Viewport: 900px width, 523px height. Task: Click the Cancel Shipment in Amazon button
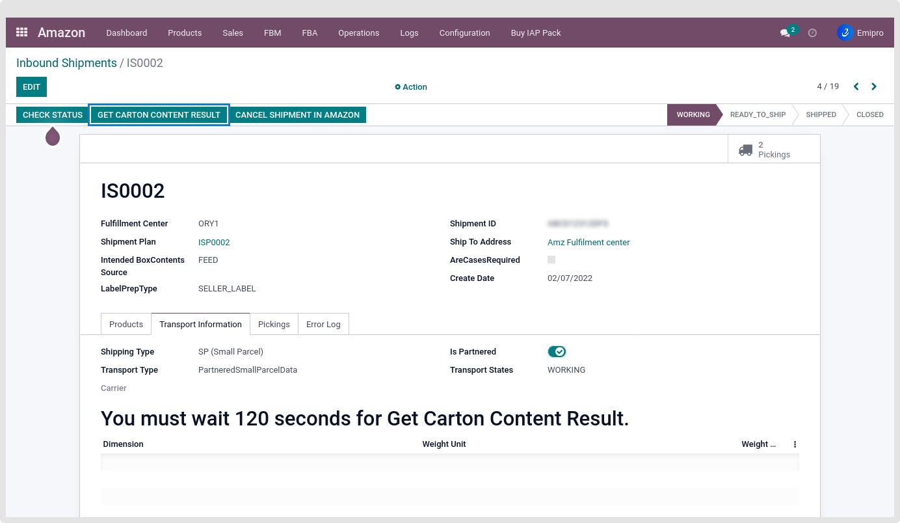(x=297, y=115)
